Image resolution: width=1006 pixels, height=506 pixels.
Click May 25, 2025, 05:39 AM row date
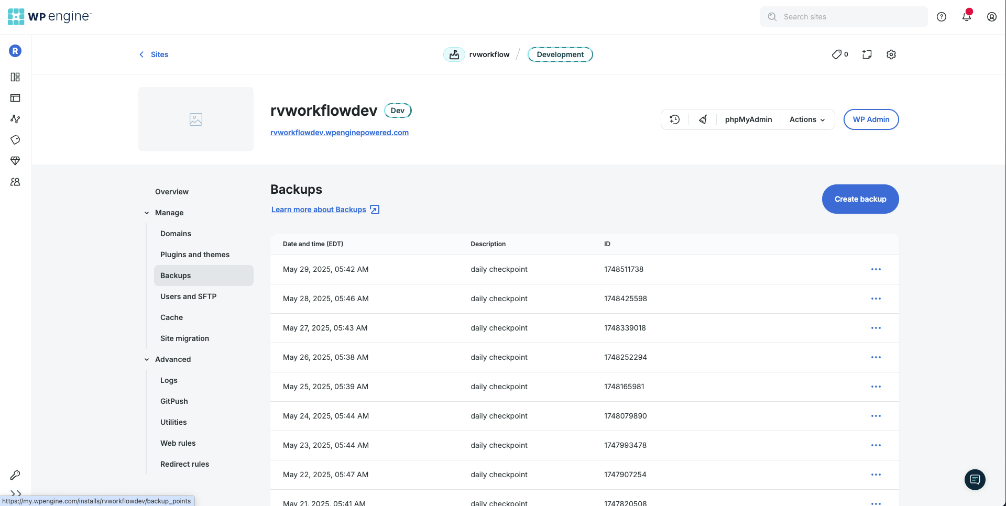325,387
